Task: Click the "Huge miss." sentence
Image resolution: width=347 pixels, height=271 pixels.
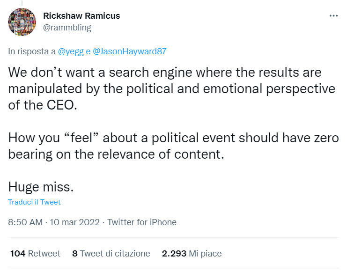Action: pos(41,187)
